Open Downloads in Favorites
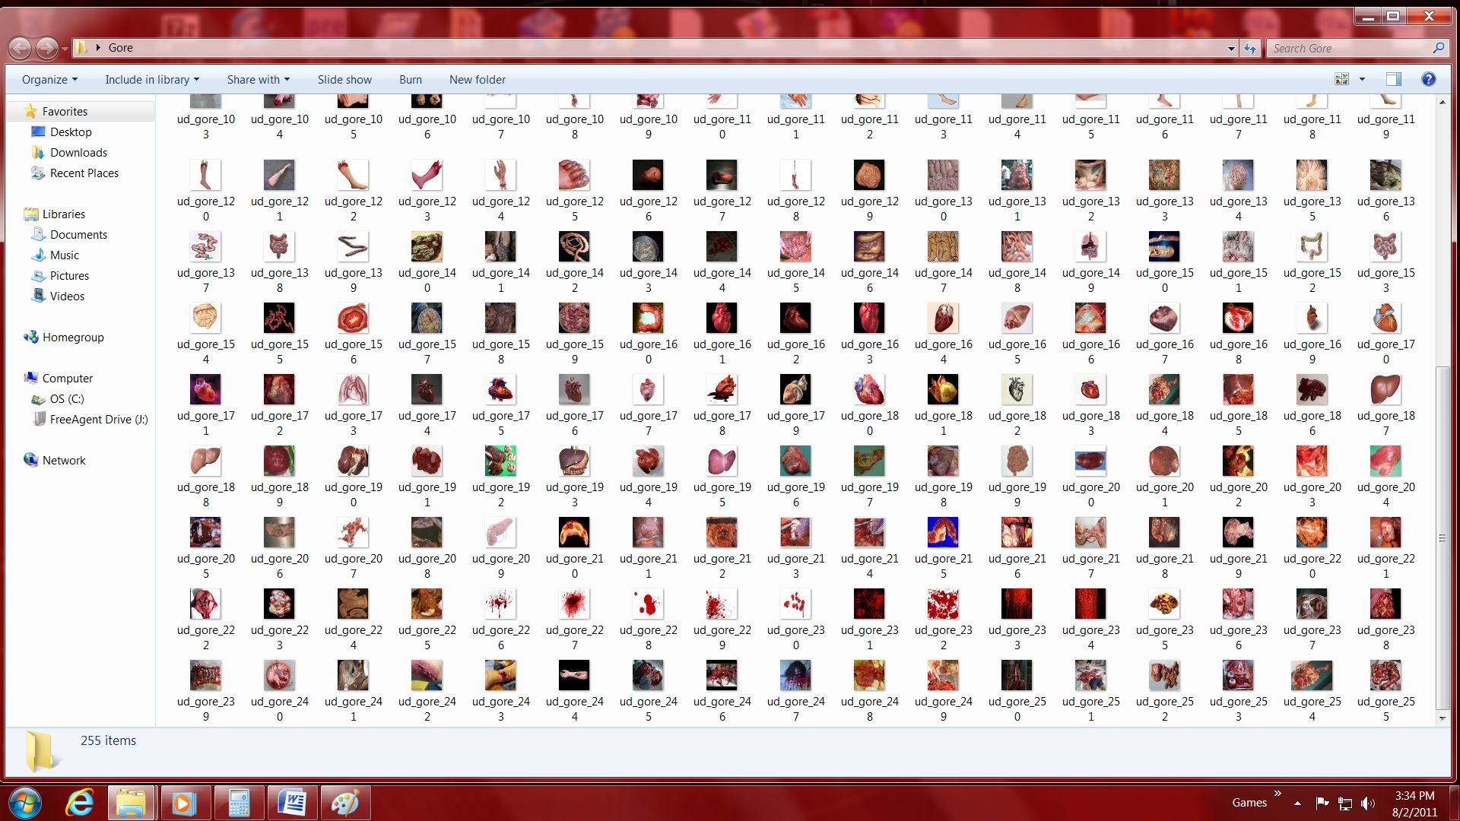The height and width of the screenshot is (821, 1460). click(78, 153)
